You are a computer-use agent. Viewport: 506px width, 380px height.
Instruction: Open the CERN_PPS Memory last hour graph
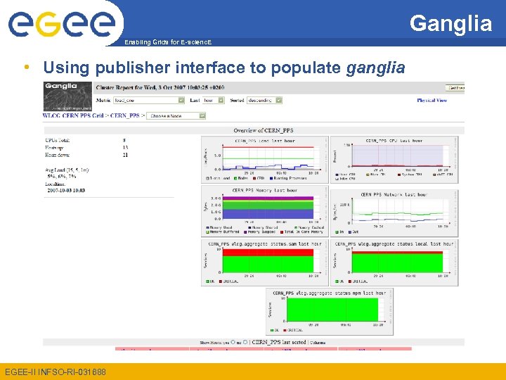(x=265, y=210)
